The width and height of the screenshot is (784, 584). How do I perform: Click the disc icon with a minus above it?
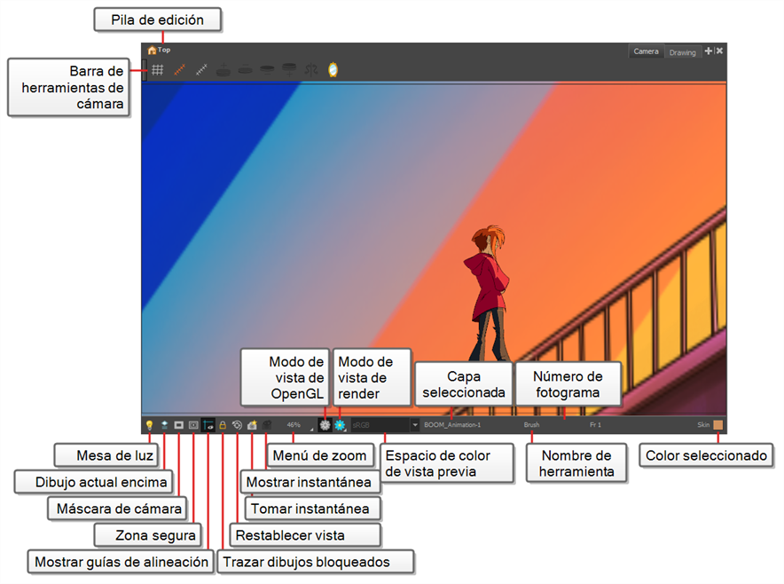coord(245,69)
